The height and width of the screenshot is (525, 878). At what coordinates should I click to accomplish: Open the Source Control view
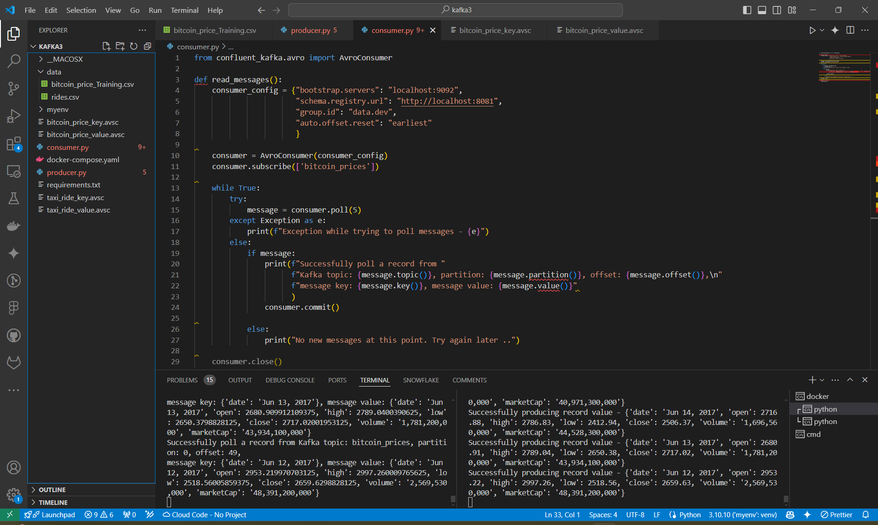[x=14, y=88]
